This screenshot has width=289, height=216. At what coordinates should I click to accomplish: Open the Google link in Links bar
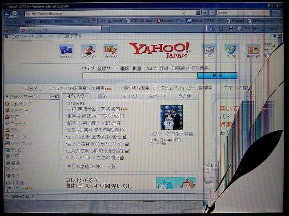115,21
